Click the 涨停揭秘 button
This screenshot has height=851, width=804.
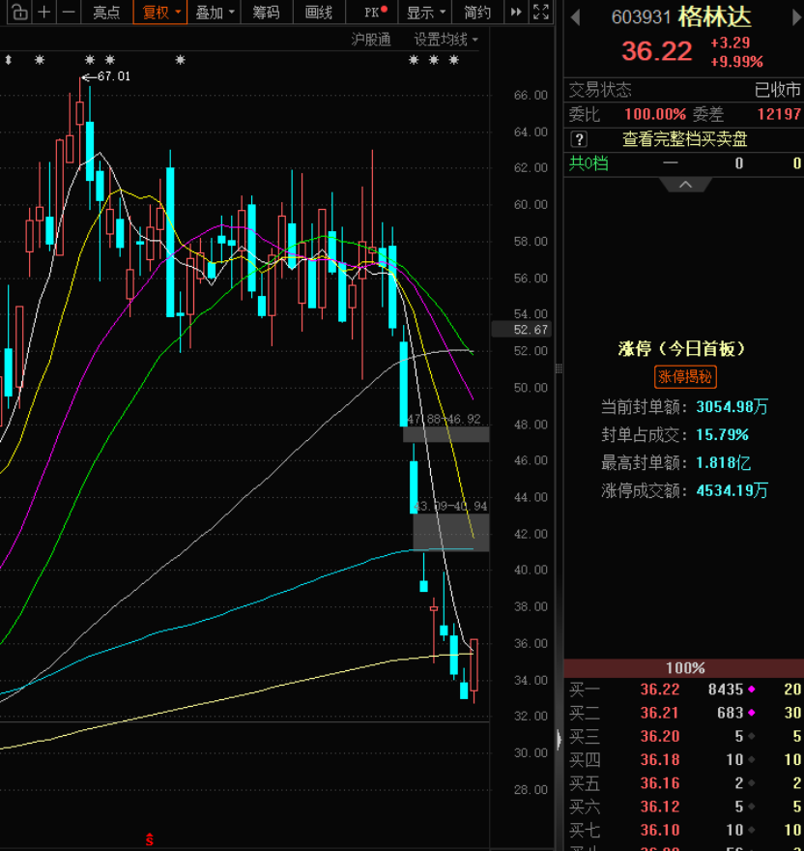tap(685, 376)
